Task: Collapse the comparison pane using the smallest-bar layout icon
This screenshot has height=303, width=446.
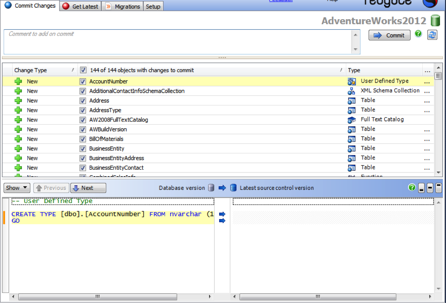Action: click(422, 188)
